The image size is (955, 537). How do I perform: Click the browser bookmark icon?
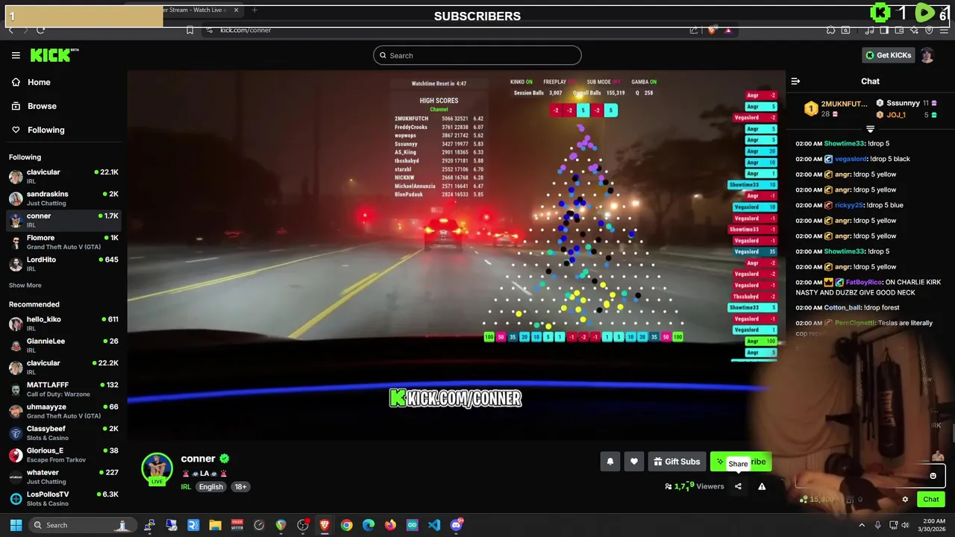tap(190, 30)
